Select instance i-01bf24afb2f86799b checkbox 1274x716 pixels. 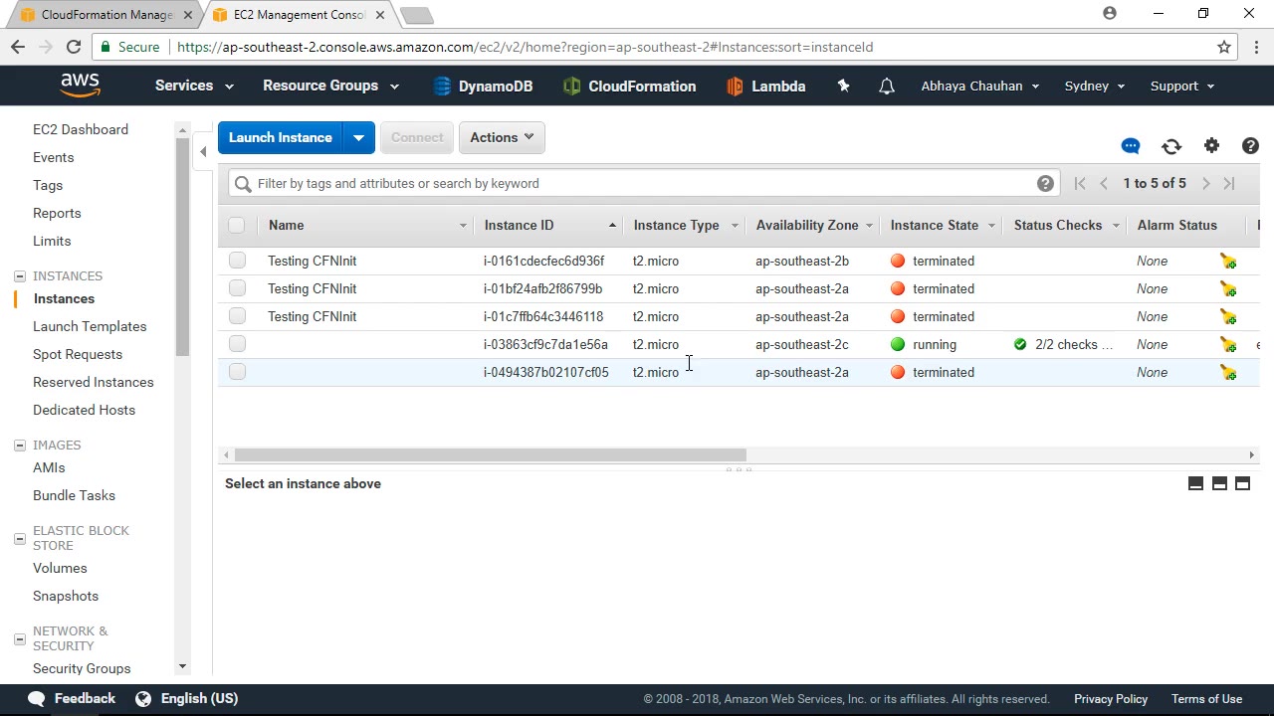click(x=237, y=288)
